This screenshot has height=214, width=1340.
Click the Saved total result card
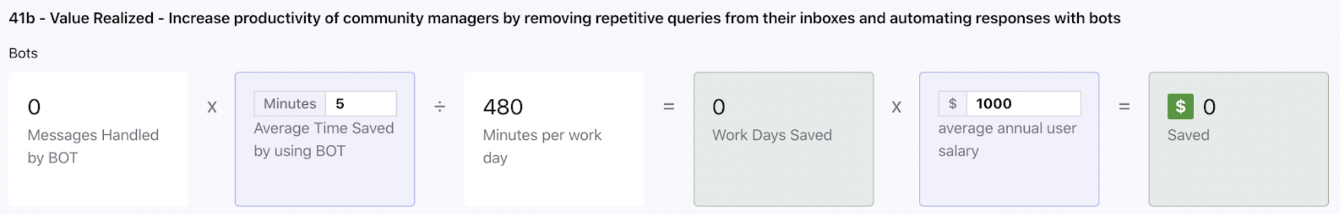click(1238, 139)
